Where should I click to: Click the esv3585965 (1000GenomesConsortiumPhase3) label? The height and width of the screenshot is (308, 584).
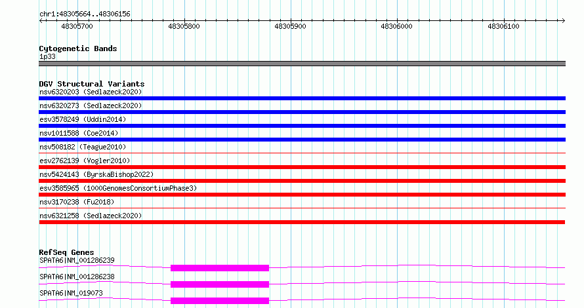click(x=118, y=188)
